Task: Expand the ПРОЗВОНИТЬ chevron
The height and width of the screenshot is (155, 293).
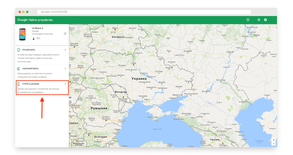Action: 65,50
